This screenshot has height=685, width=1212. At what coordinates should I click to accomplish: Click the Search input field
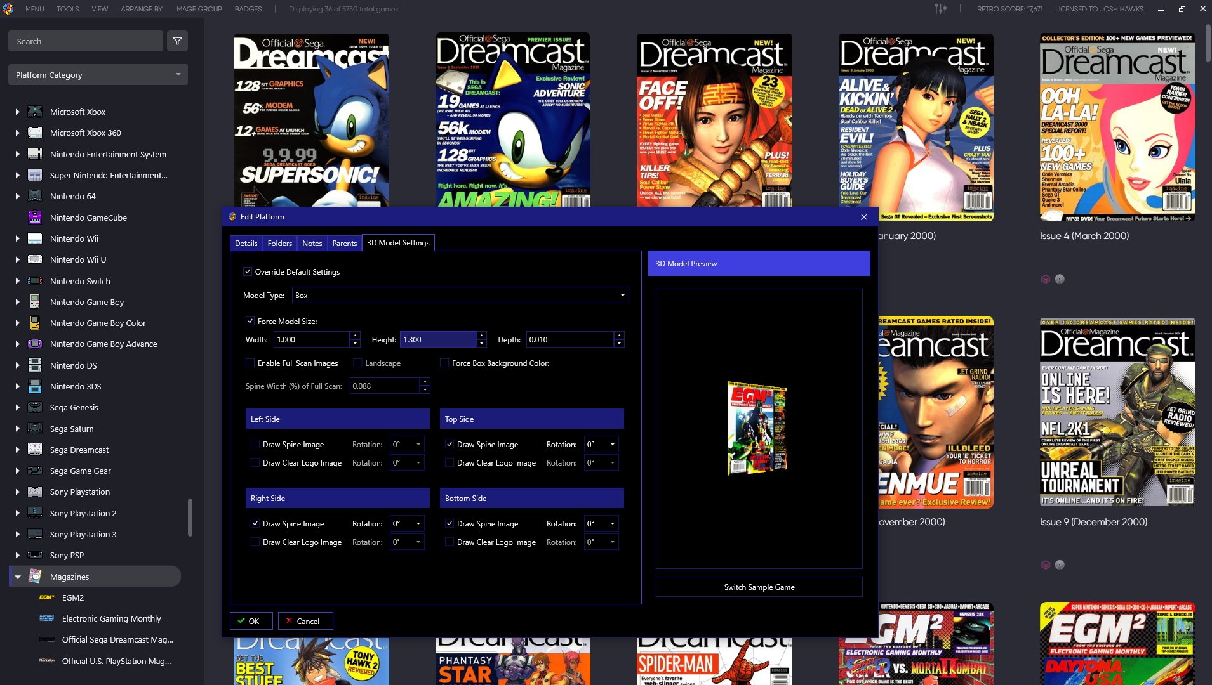(x=86, y=41)
